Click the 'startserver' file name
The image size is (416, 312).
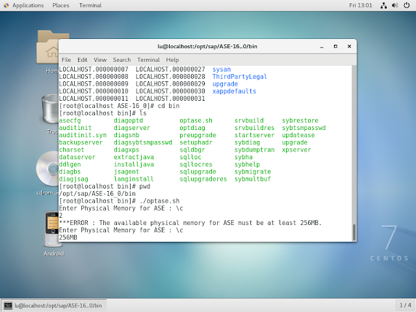tap(254, 135)
